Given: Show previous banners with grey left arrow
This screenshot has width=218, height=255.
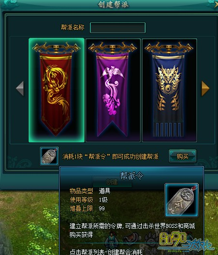Looking at the screenshot, I should pos(20,88).
